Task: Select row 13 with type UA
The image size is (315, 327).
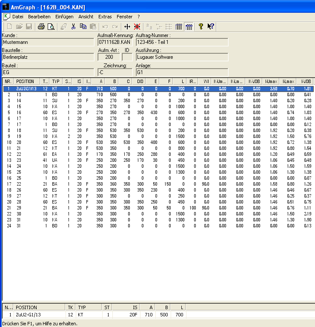Action: pyautogui.click(x=158, y=160)
